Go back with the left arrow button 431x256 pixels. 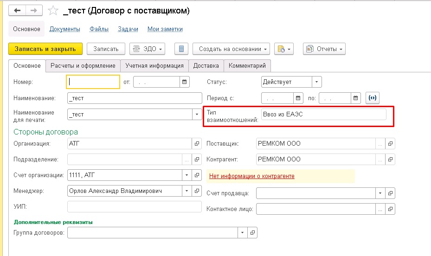(x=17, y=11)
